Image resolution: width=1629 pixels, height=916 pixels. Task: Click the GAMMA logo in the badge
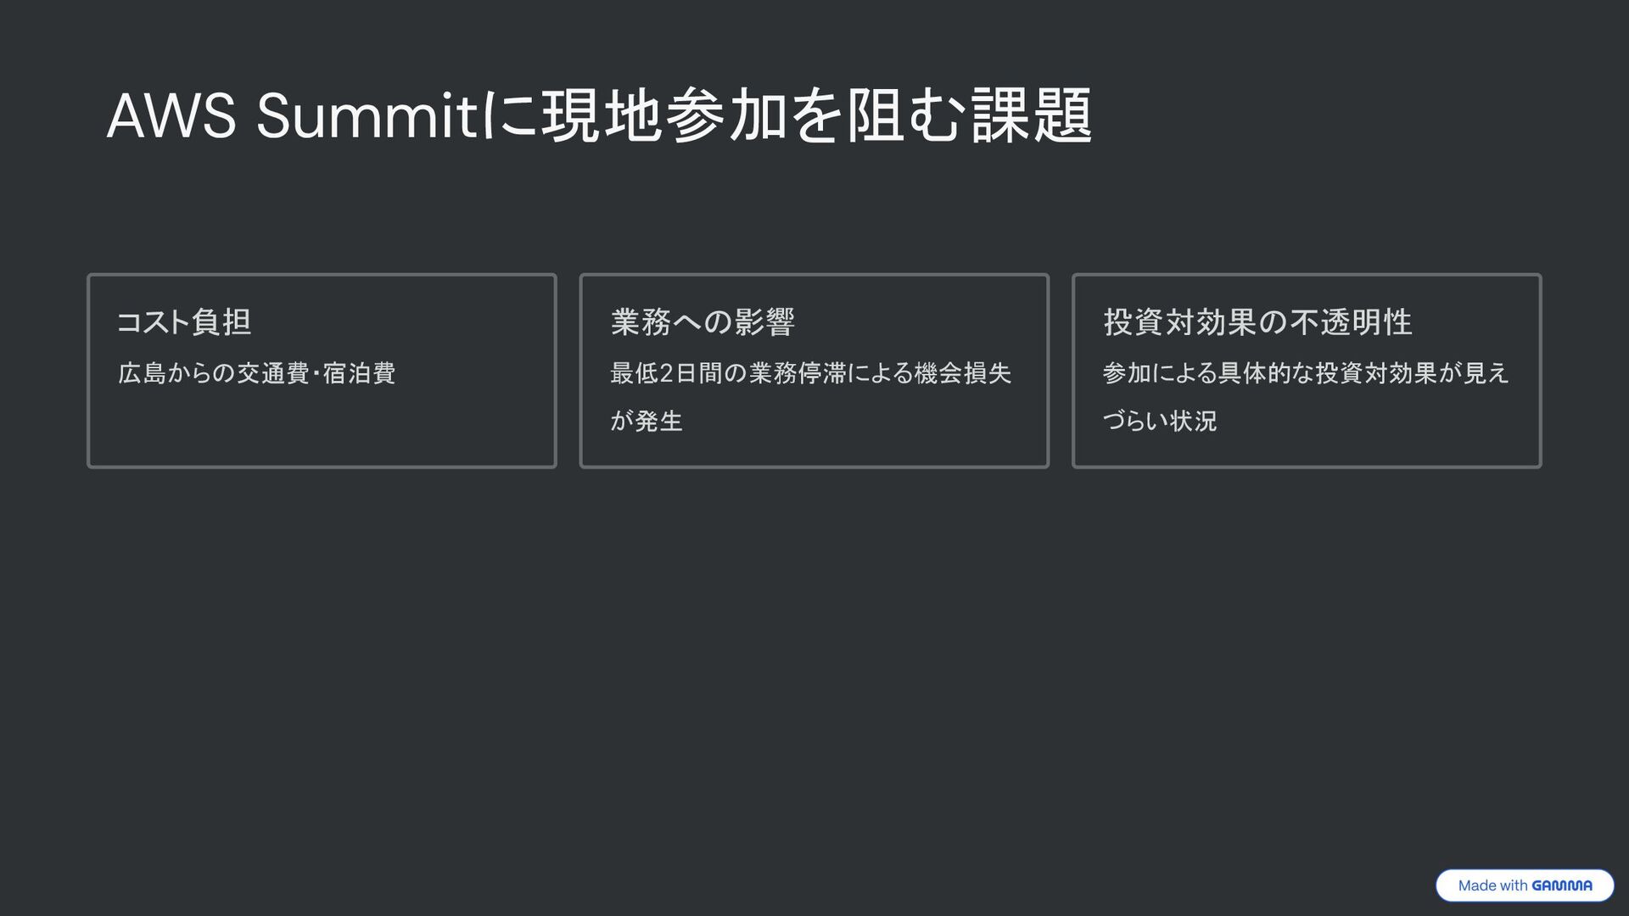point(1562,885)
